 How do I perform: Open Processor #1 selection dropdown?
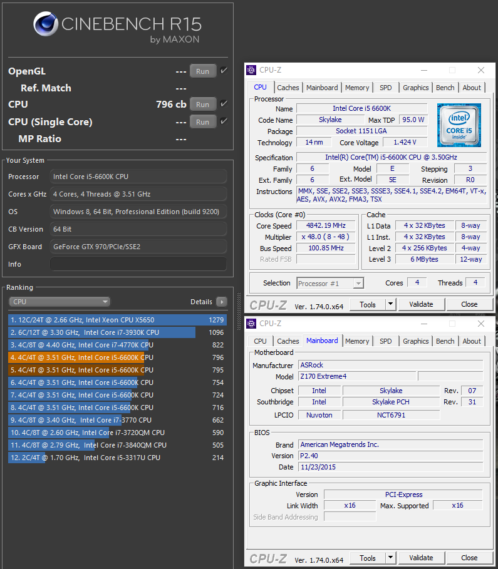(x=330, y=283)
